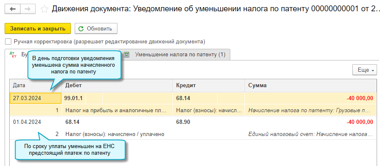This screenshot has width=380, height=166.
Task: Click the Кредит column header
Action: click(208, 86)
